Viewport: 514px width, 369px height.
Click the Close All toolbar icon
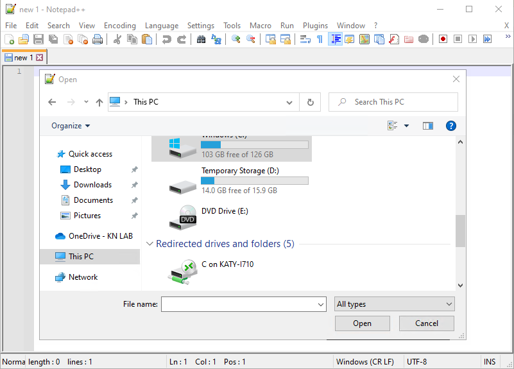click(83, 39)
